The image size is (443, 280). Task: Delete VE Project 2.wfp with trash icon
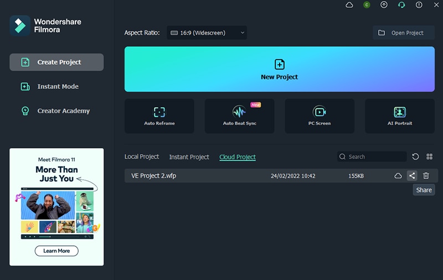(x=426, y=176)
